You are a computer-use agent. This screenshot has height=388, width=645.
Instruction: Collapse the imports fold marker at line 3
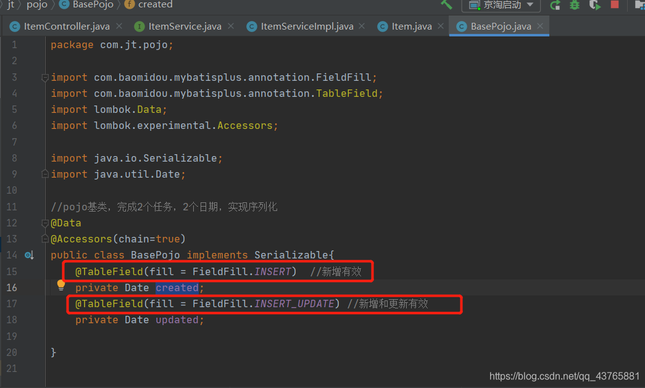[x=45, y=77]
